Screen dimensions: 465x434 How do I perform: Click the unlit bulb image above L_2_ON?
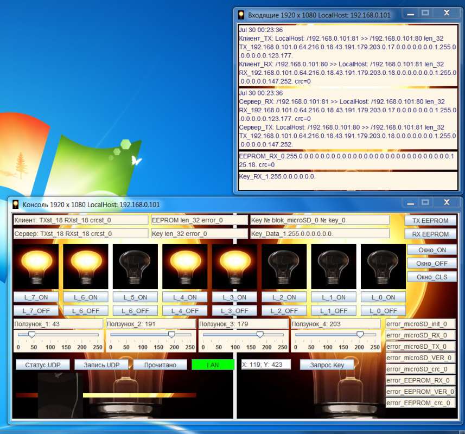[x=284, y=266]
